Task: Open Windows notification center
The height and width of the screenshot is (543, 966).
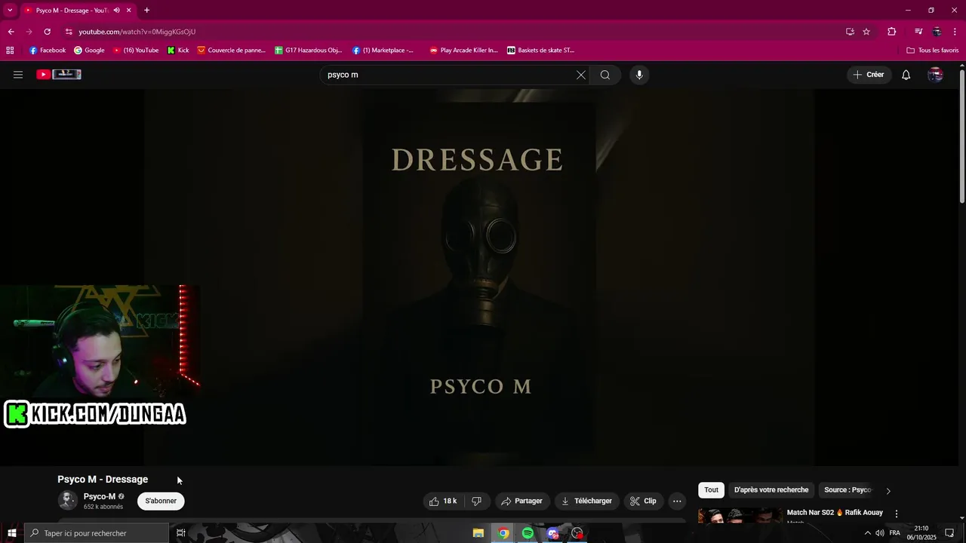Action: 949,533
